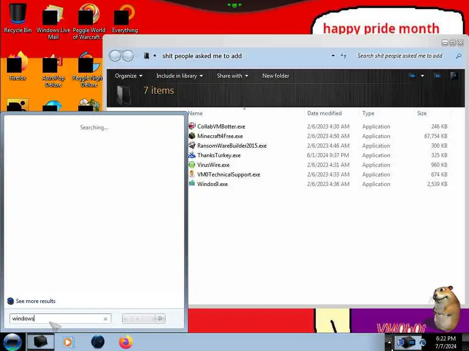The image size is (469, 351).
Task: Open the Organize dropdown menu
Action: pyautogui.click(x=129, y=76)
